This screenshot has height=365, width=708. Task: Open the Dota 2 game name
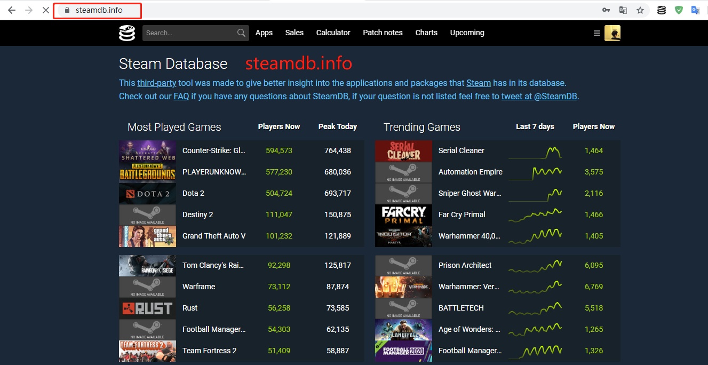pos(193,193)
